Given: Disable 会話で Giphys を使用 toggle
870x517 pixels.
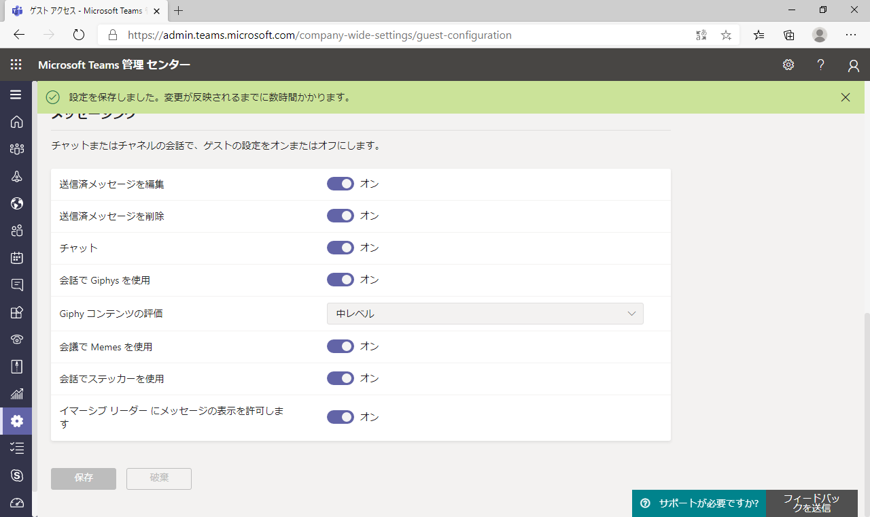Looking at the screenshot, I should pos(341,280).
